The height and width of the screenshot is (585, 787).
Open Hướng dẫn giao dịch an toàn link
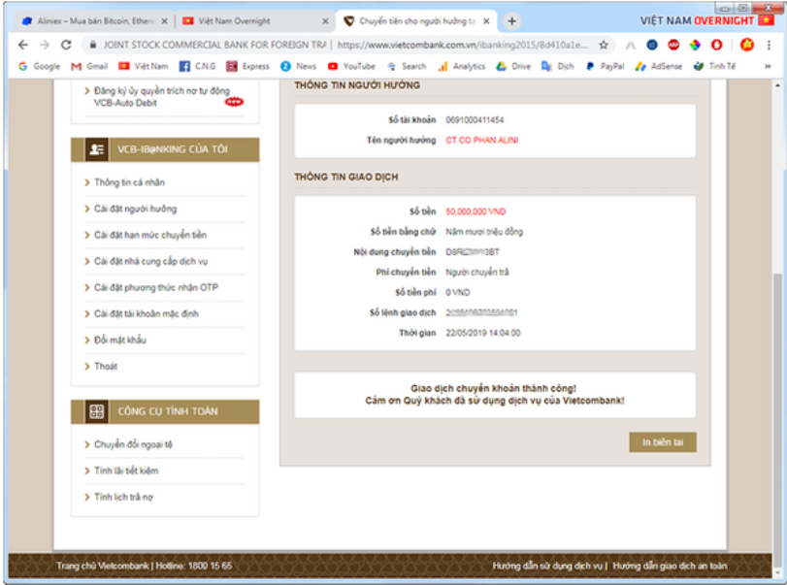tap(670, 566)
